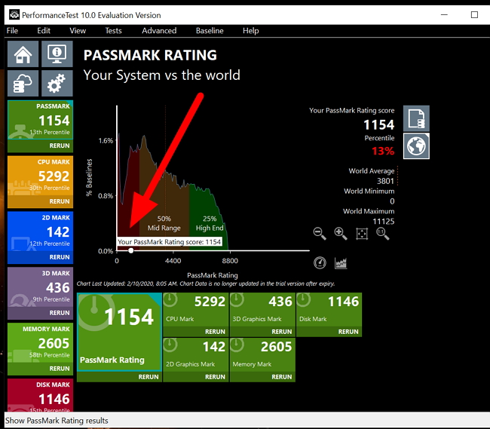Viewport: 490px width, 429px height.
Task: Switch to the distribution chart icon
Action: [x=341, y=263]
